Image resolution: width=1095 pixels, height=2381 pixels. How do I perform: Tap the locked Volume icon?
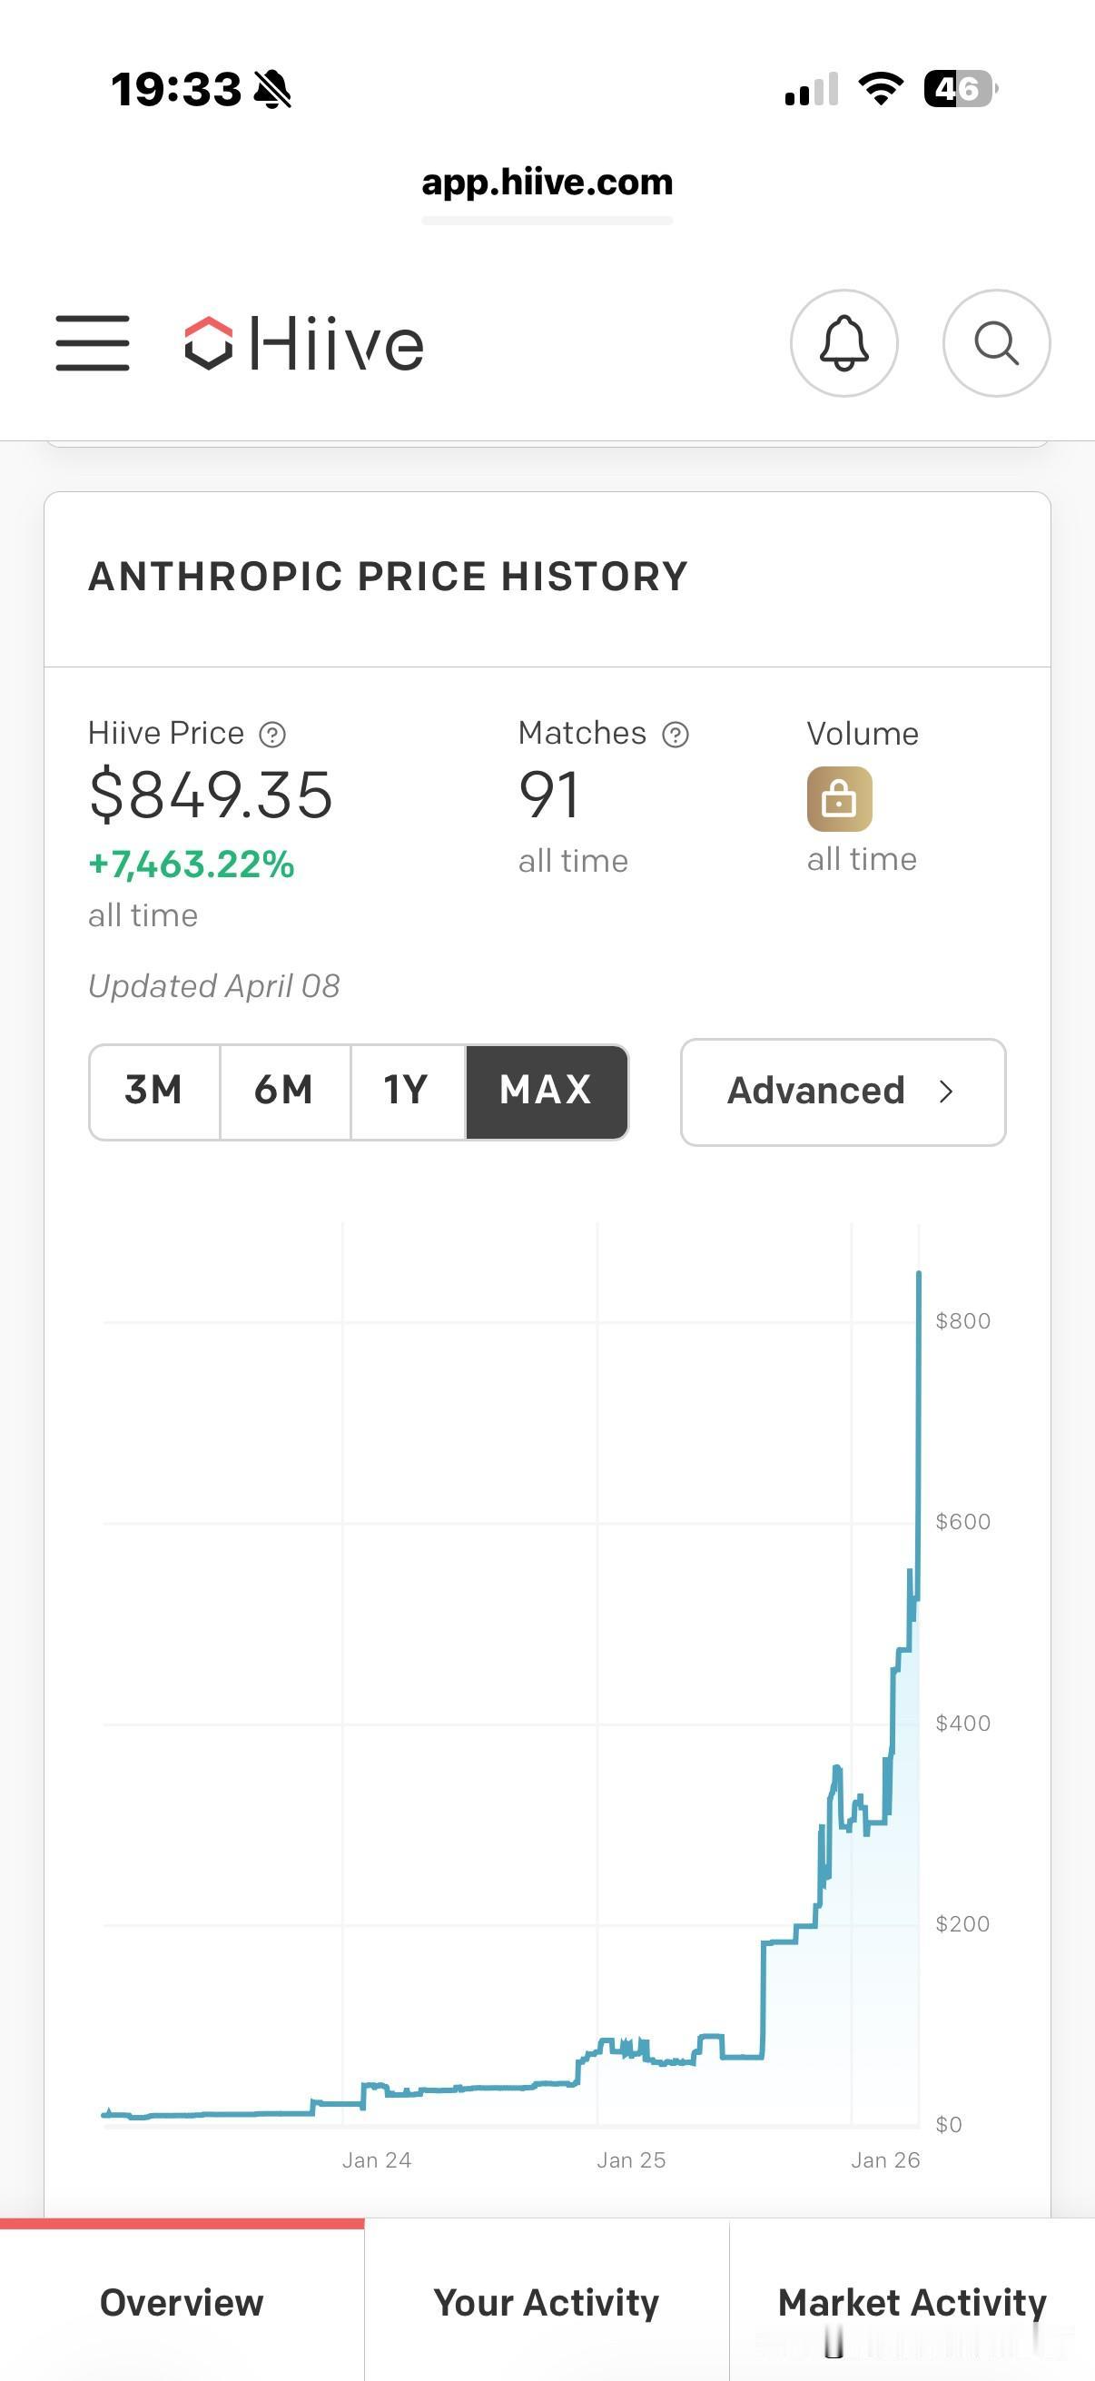point(839,798)
